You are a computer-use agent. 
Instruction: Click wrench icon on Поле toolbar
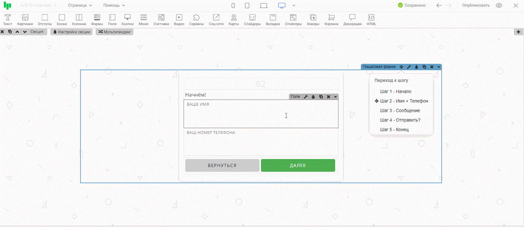[306, 97]
